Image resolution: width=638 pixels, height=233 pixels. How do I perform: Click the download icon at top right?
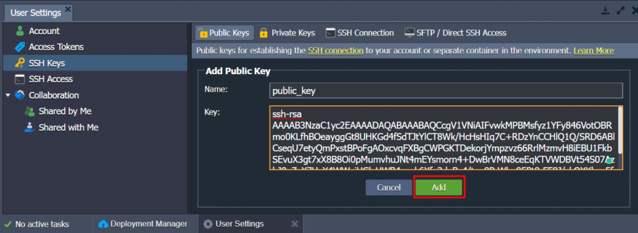tap(606, 11)
